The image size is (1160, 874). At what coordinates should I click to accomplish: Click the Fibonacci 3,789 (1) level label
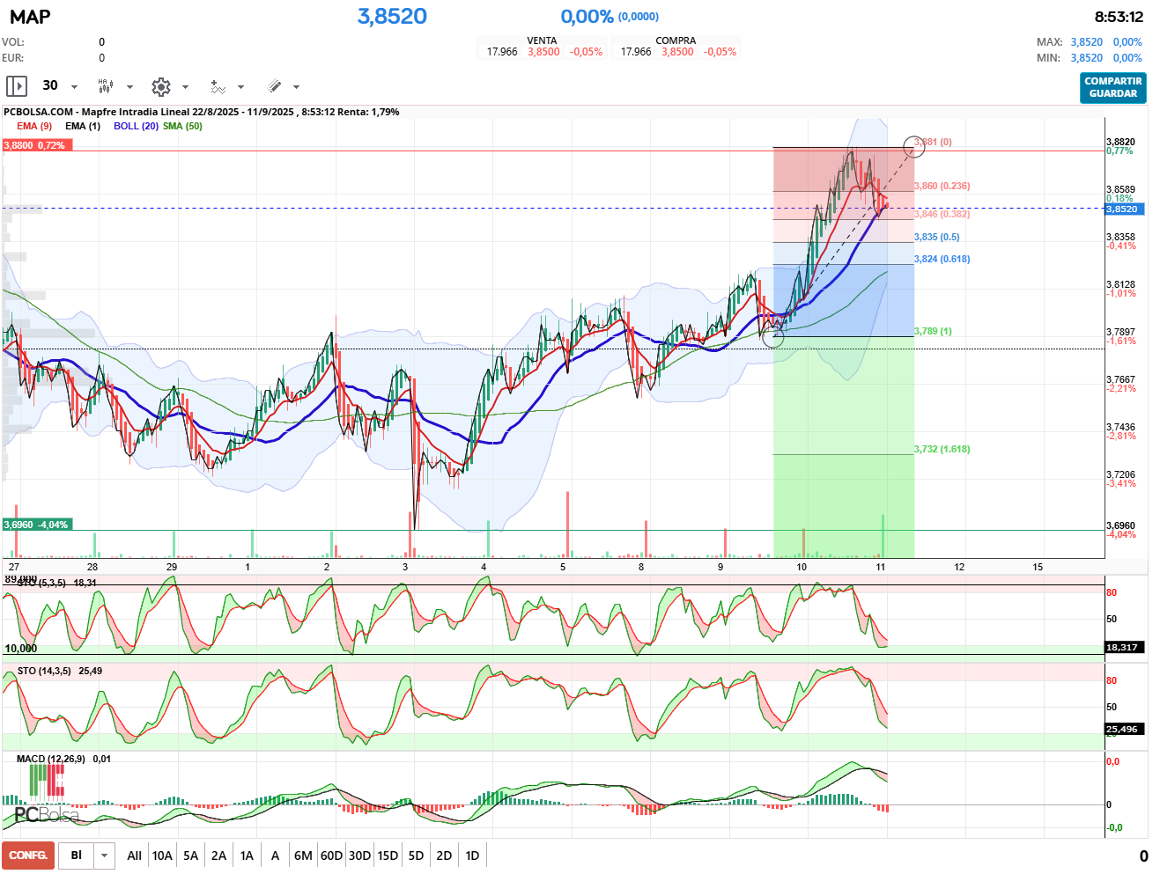[x=933, y=331]
